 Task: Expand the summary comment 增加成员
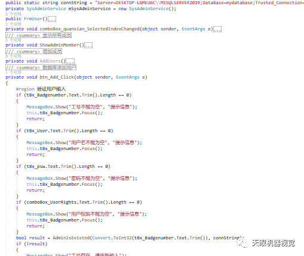click(x=33, y=52)
